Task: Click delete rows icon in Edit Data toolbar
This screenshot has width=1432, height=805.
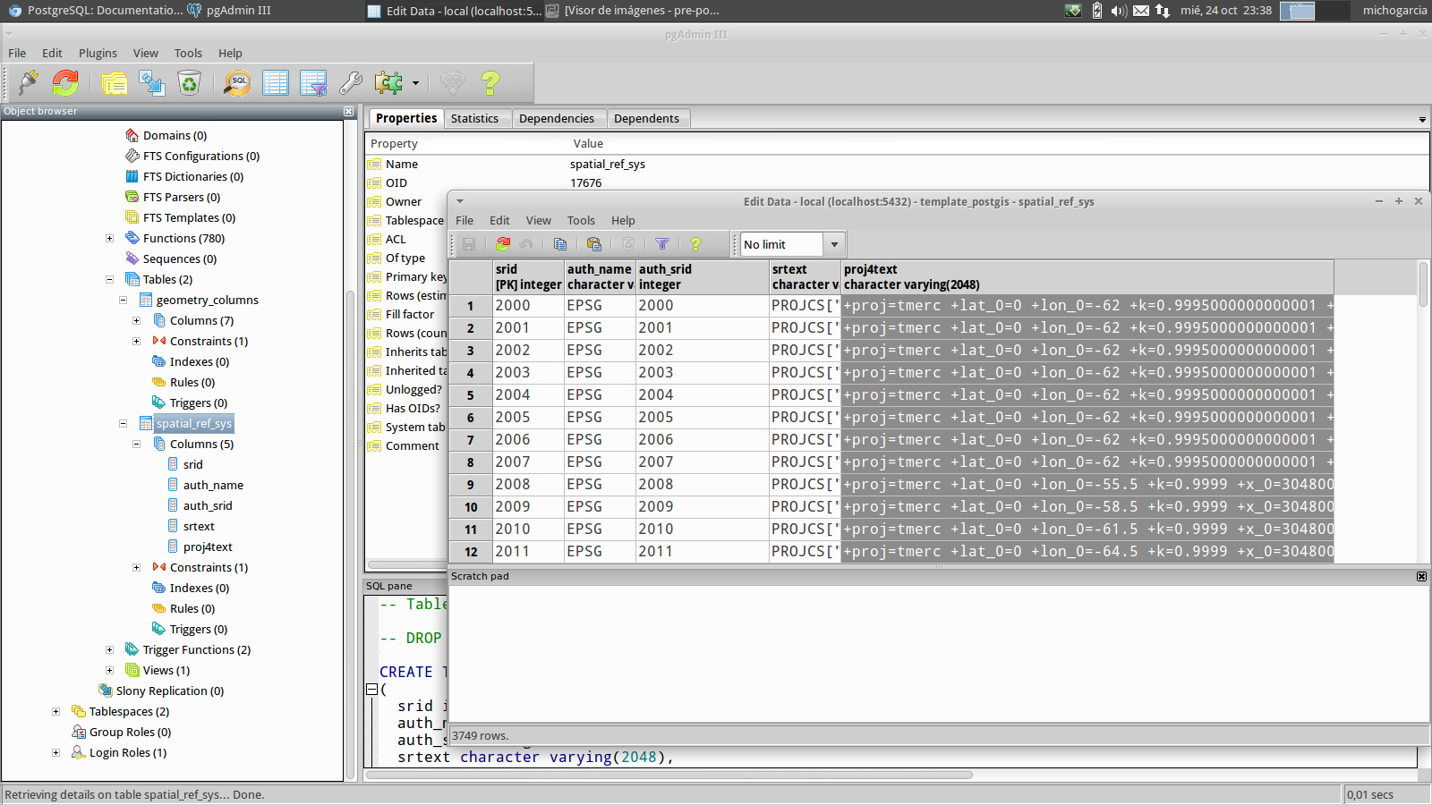Action: (x=628, y=244)
